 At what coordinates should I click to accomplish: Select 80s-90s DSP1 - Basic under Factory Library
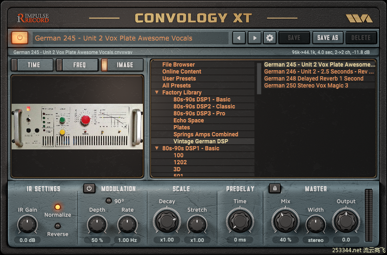click(x=202, y=99)
